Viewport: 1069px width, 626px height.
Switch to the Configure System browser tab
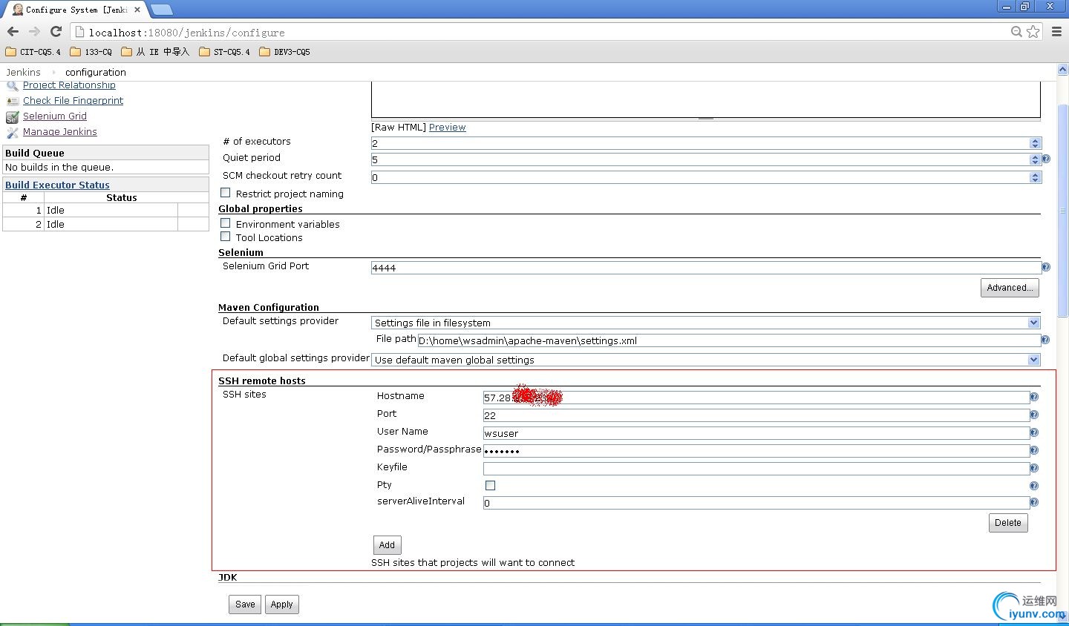74,10
